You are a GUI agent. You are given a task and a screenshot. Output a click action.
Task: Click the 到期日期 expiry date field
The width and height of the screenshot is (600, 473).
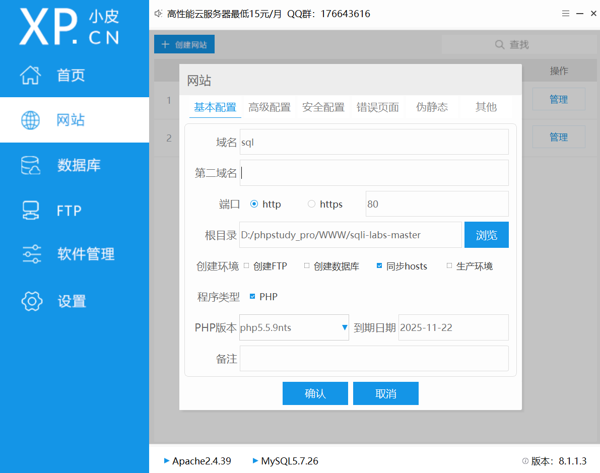(x=453, y=327)
